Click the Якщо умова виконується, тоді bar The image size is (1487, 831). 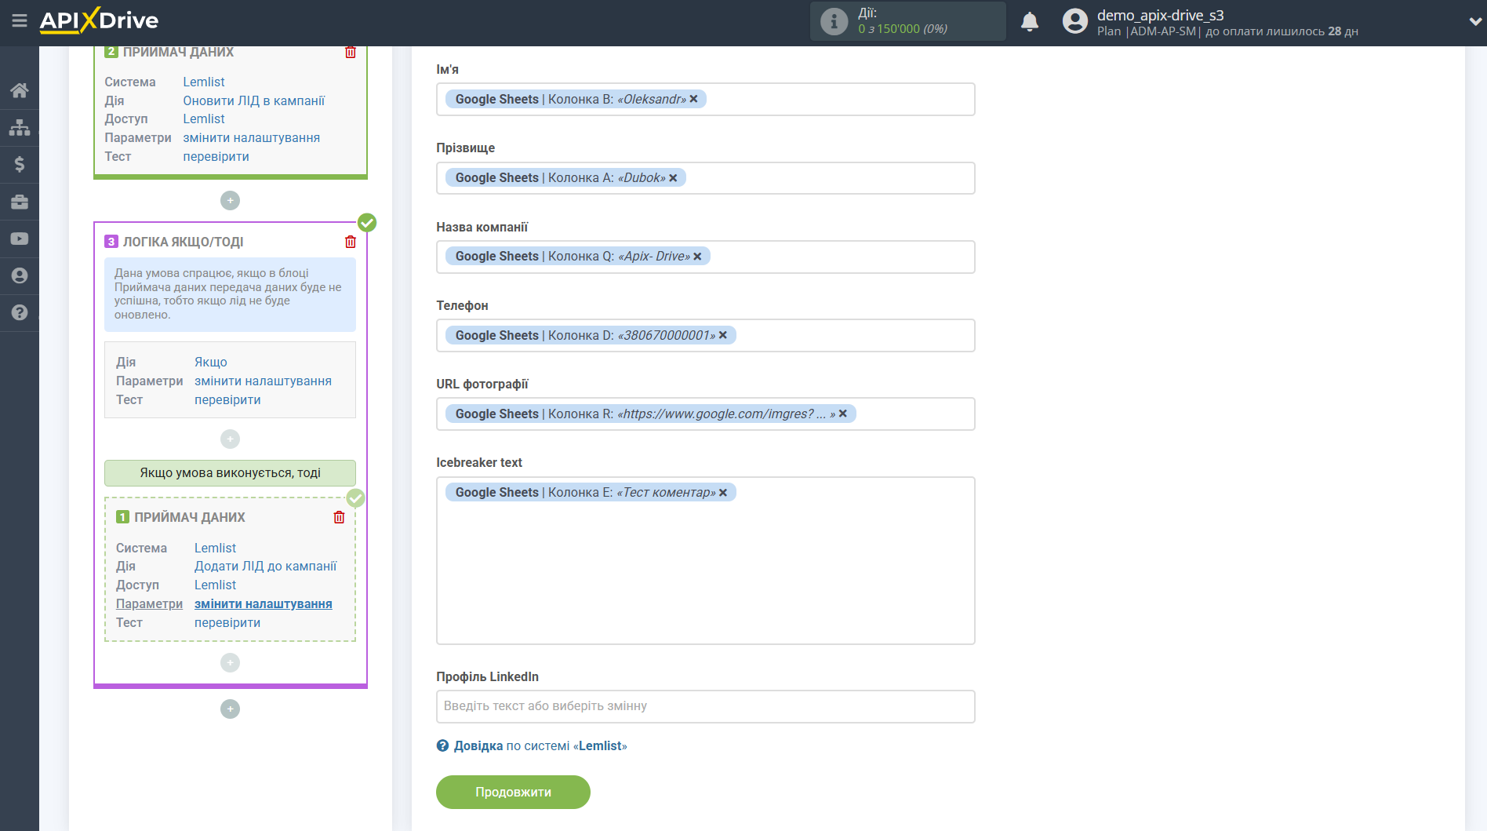[230, 472]
